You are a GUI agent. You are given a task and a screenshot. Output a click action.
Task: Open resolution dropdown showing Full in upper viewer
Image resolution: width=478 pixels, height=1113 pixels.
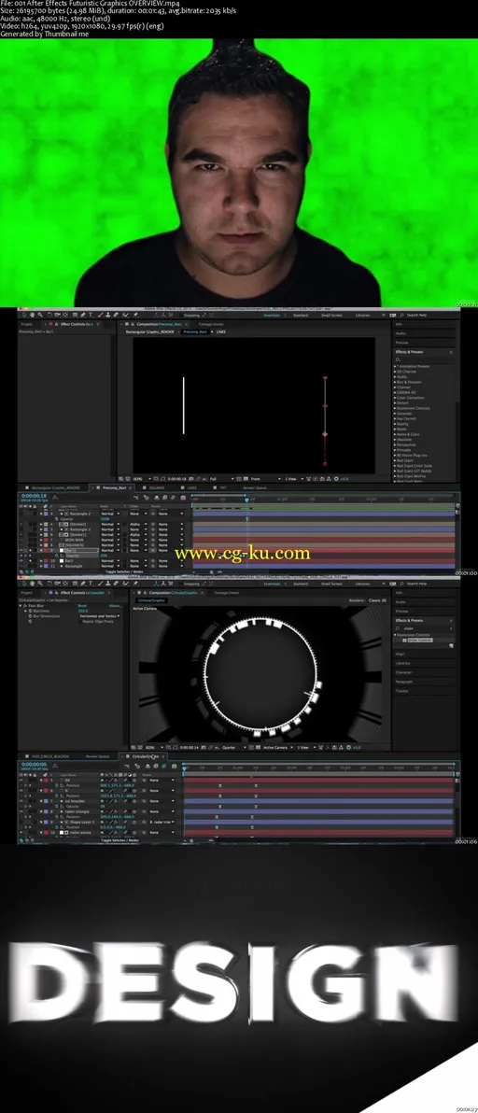(222, 478)
